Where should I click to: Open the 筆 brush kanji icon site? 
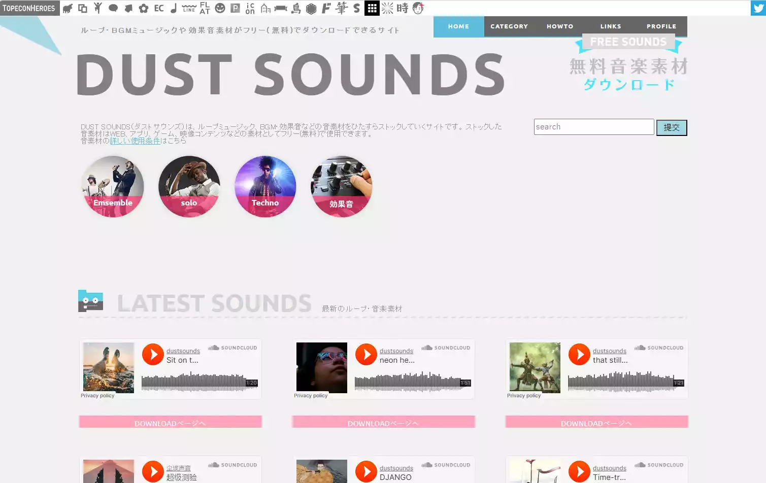342,8
